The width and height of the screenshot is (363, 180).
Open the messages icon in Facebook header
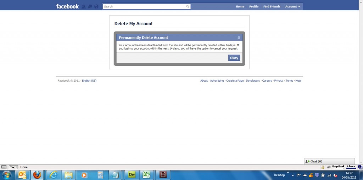pyautogui.click(x=90, y=6)
